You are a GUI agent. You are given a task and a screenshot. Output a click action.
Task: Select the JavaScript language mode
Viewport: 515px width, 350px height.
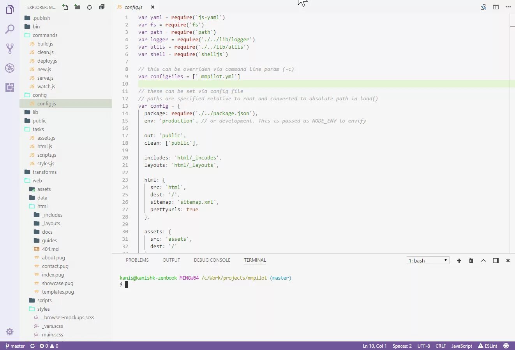tap(462, 346)
